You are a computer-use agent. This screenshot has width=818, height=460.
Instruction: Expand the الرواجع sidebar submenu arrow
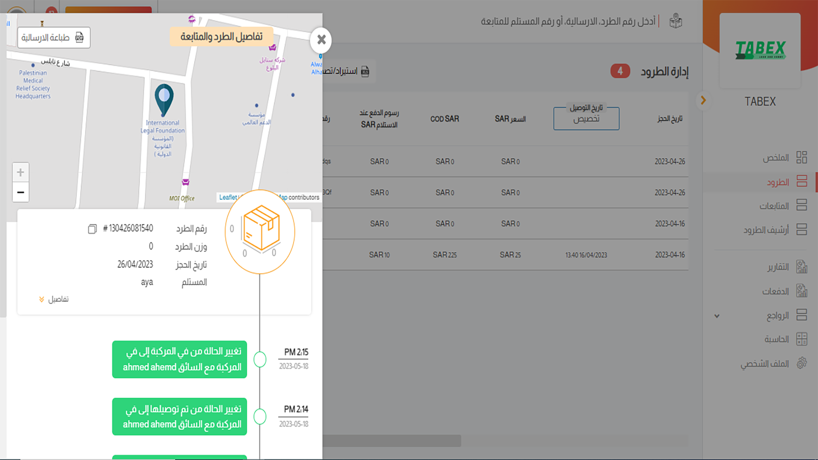pyautogui.click(x=717, y=316)
